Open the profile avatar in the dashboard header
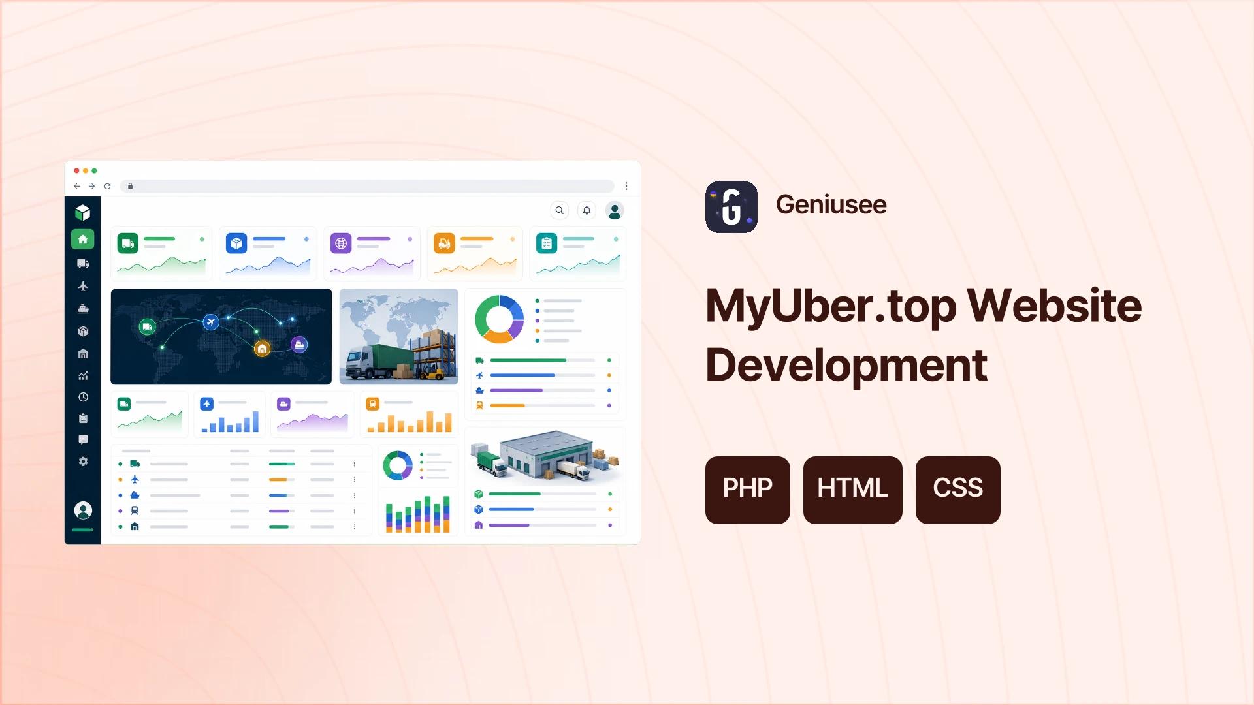The height and width of the screenshot is (705, 1254). point(615,210)
